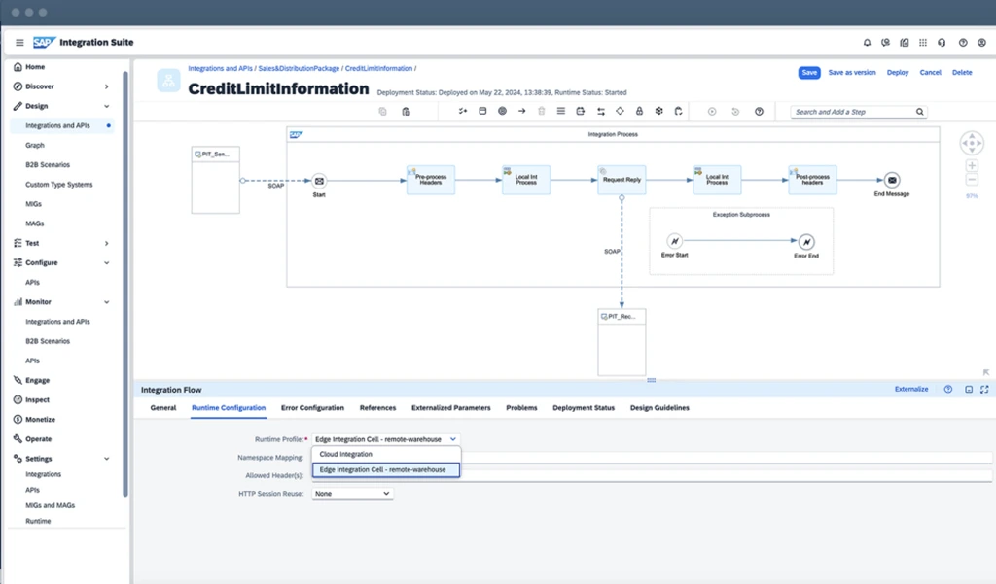Choose Edge Integration Cell - remote-warehouse option

[386, 469]
